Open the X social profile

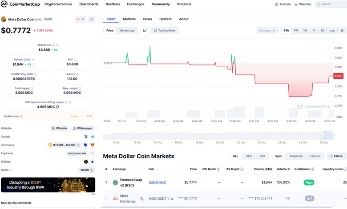coord(86,137)
